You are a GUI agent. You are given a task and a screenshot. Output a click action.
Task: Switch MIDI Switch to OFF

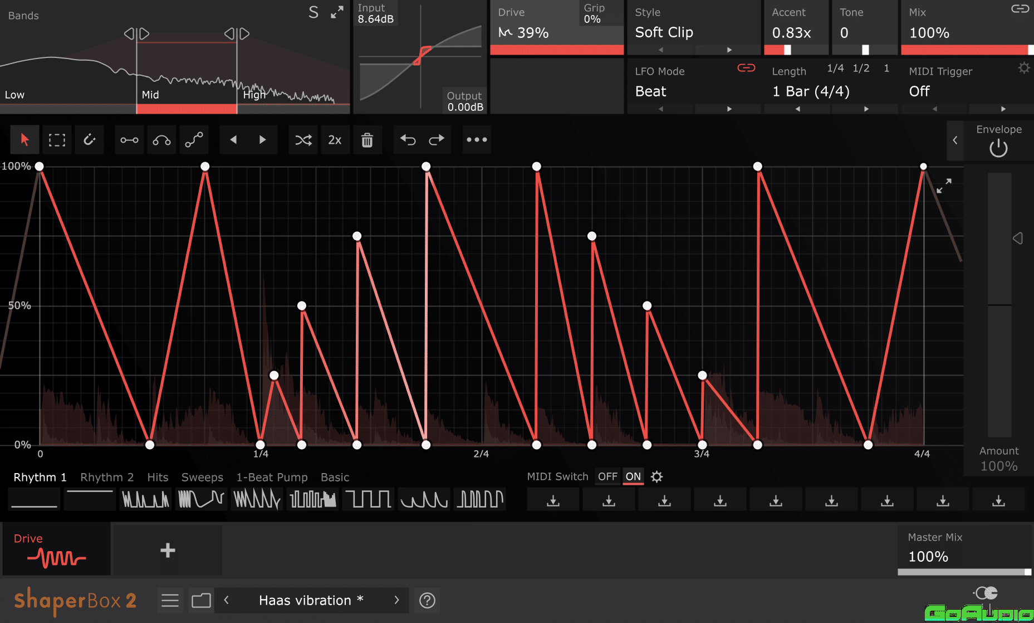pyautogui.click(x=607, y=476)
